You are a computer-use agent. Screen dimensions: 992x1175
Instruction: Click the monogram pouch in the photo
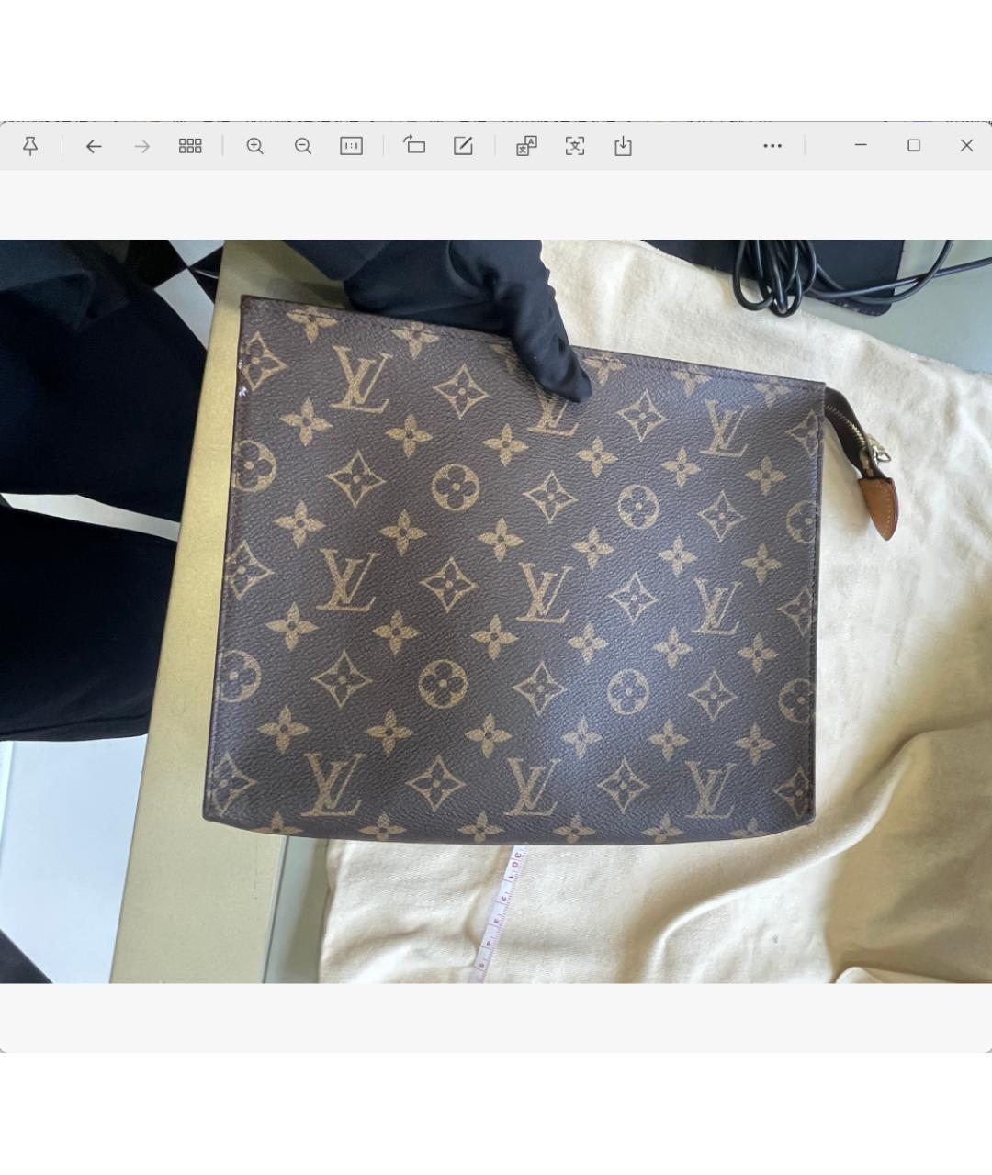tap(514, 587)
